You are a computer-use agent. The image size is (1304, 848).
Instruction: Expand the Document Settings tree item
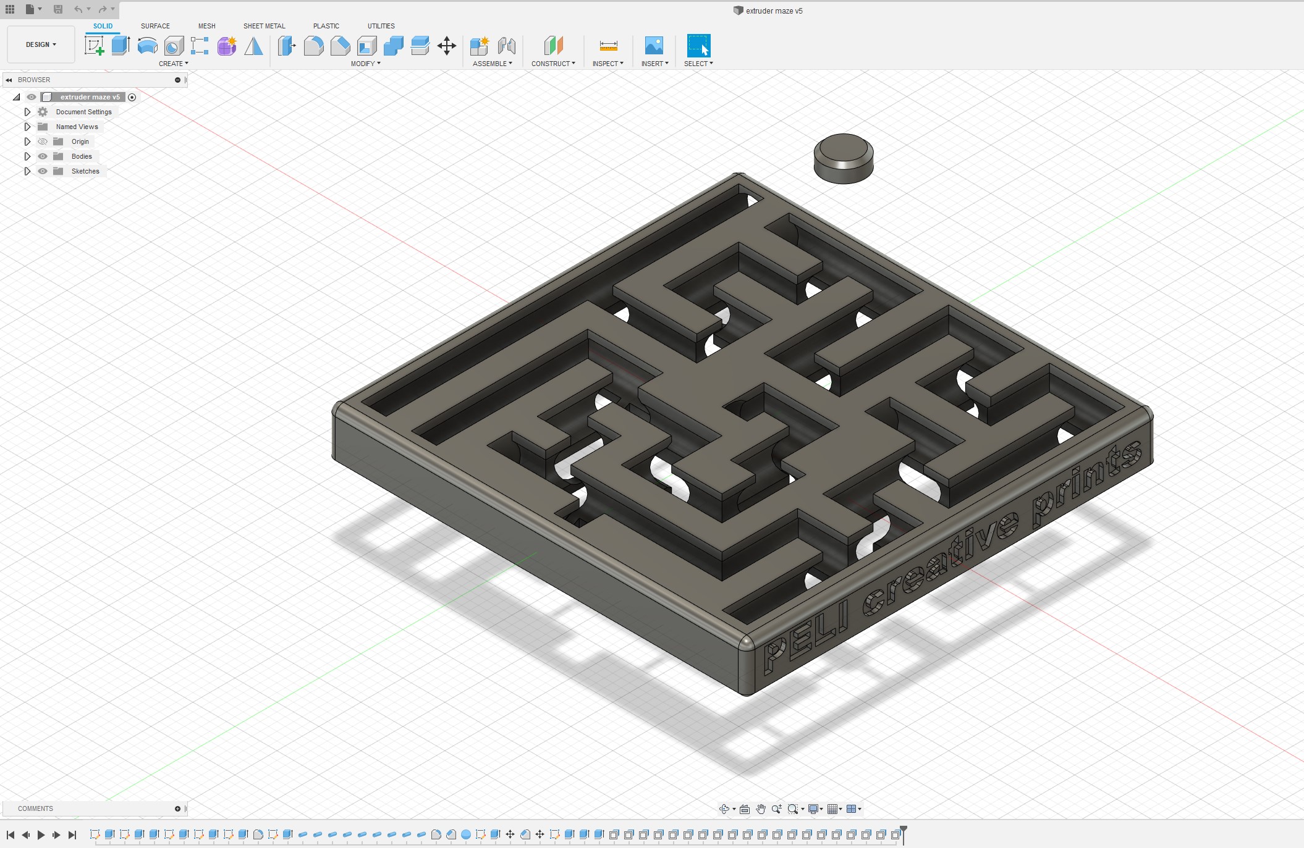[27, 112]
